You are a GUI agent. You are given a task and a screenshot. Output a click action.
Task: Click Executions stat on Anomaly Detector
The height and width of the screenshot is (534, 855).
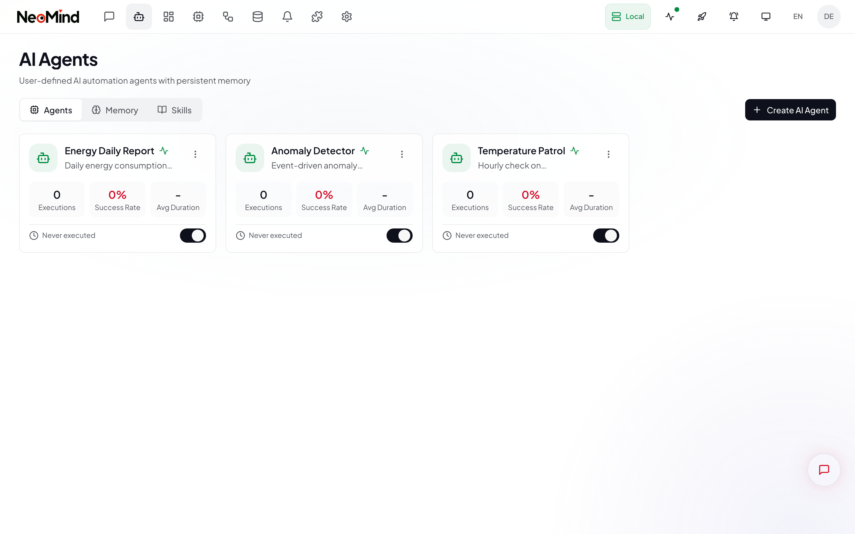[264, 200]
